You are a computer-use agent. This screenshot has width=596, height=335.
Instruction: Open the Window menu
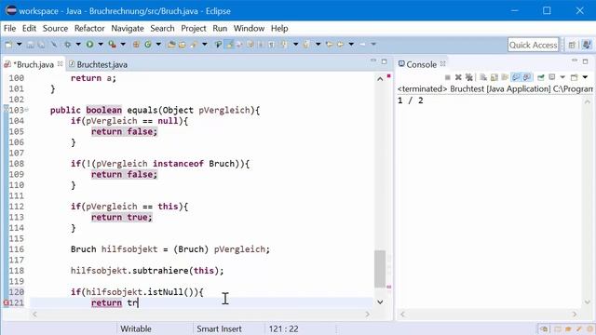pyautogui.click(x=249, y=29)
